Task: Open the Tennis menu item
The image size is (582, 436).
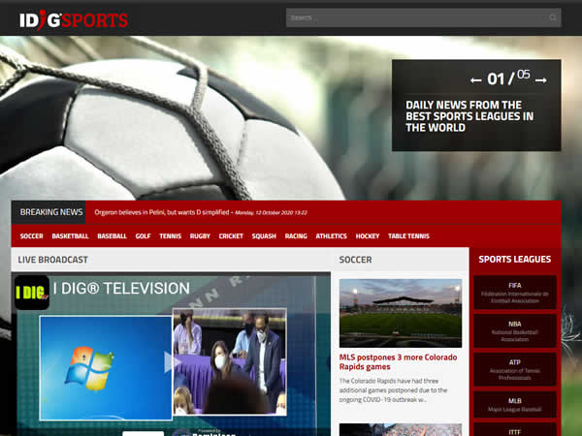Action: coord(171,236)
